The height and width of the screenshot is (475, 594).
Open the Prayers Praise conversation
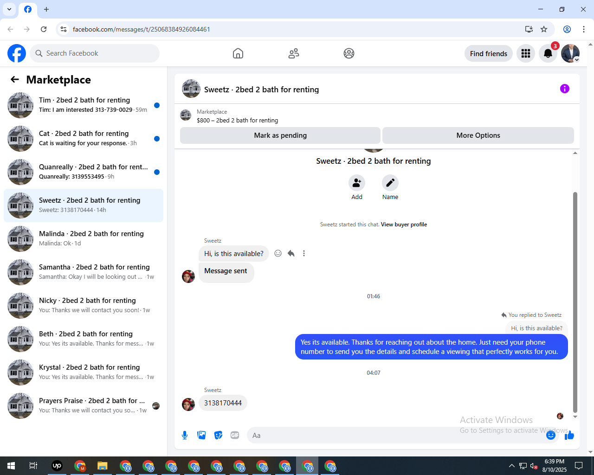pyautogui.click(x=84, y=406)
